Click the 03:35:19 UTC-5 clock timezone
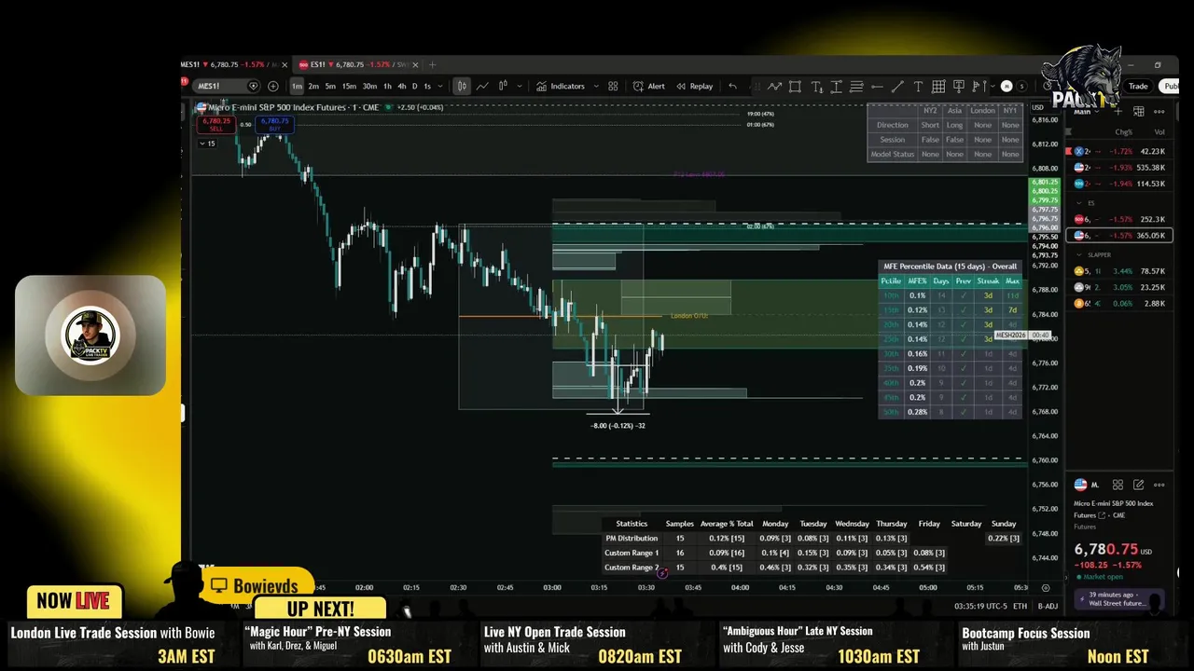The image size is (1194, 671). coord(980,607)
